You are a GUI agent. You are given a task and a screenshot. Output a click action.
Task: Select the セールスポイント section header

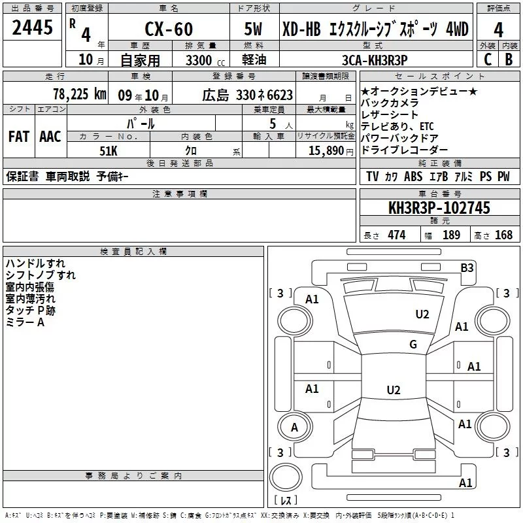tap(439, 76)
